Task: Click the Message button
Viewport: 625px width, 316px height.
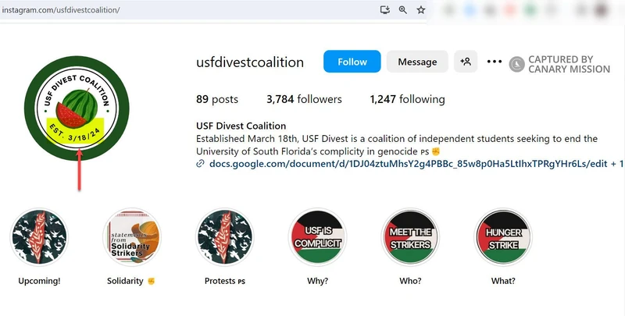Action: [x=417, y=62]
